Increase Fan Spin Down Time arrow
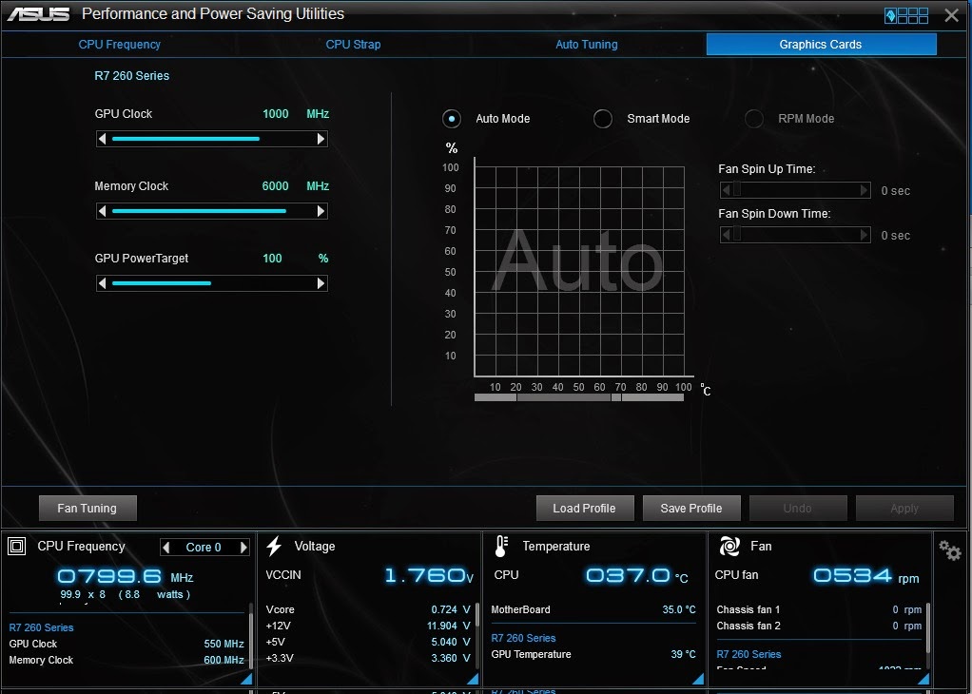Screen dimensions: 972x694 pos(865,235)
